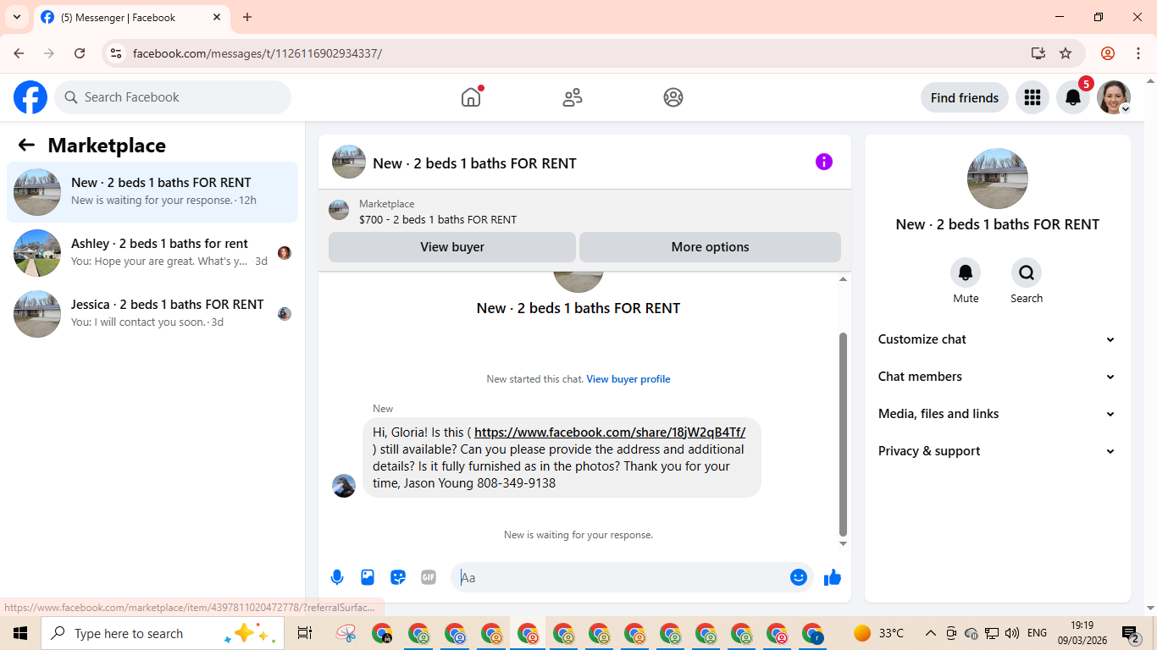Close the Messenger browser tab

217,17
